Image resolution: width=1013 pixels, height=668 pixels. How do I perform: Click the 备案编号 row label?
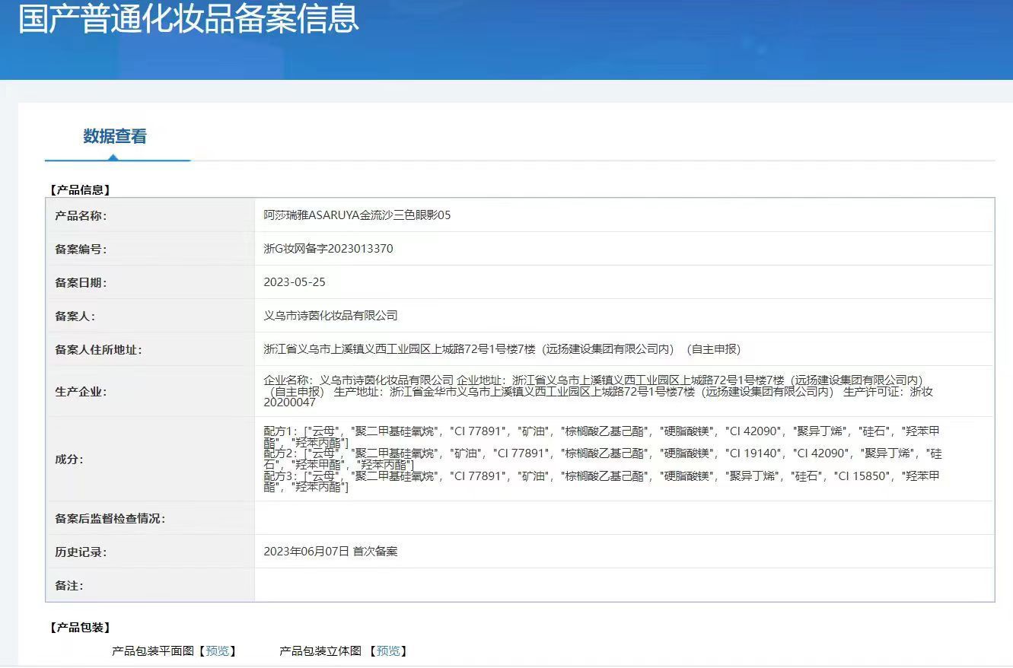point(81,250)
